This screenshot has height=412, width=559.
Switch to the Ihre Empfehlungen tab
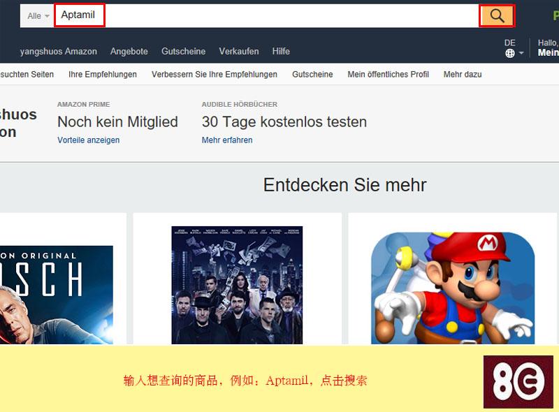click(x=103, y=74)
